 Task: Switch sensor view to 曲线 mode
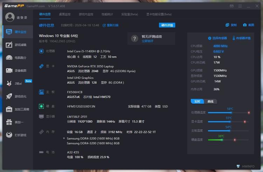tap(210, 101)
